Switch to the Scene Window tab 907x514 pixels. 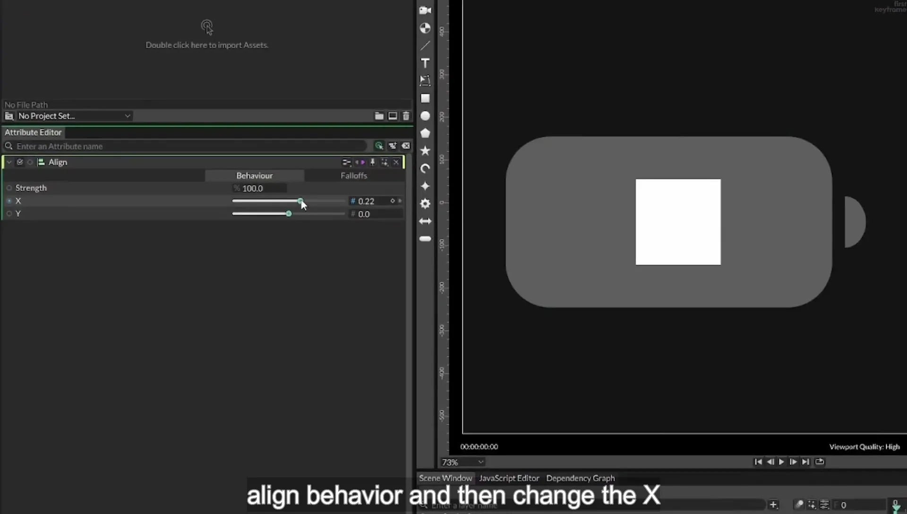coord(445,478)
